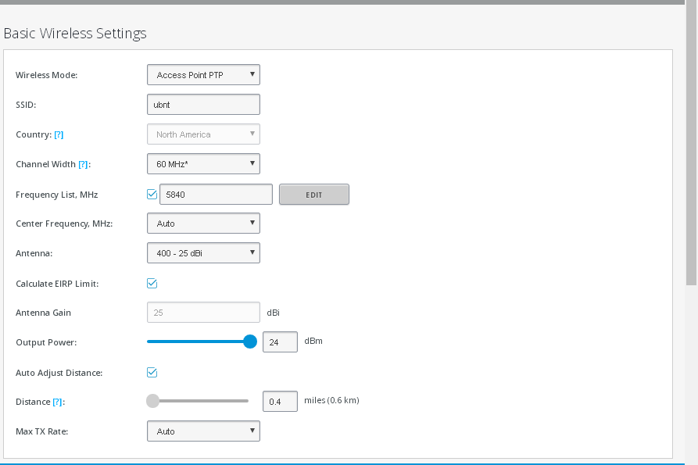Open the Wireless Mode dropdown

click(x=203, y=75)
